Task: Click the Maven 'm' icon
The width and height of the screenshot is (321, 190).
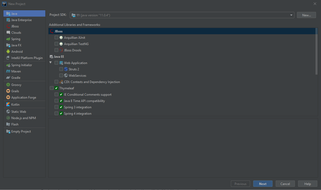Action: point(8,71)
